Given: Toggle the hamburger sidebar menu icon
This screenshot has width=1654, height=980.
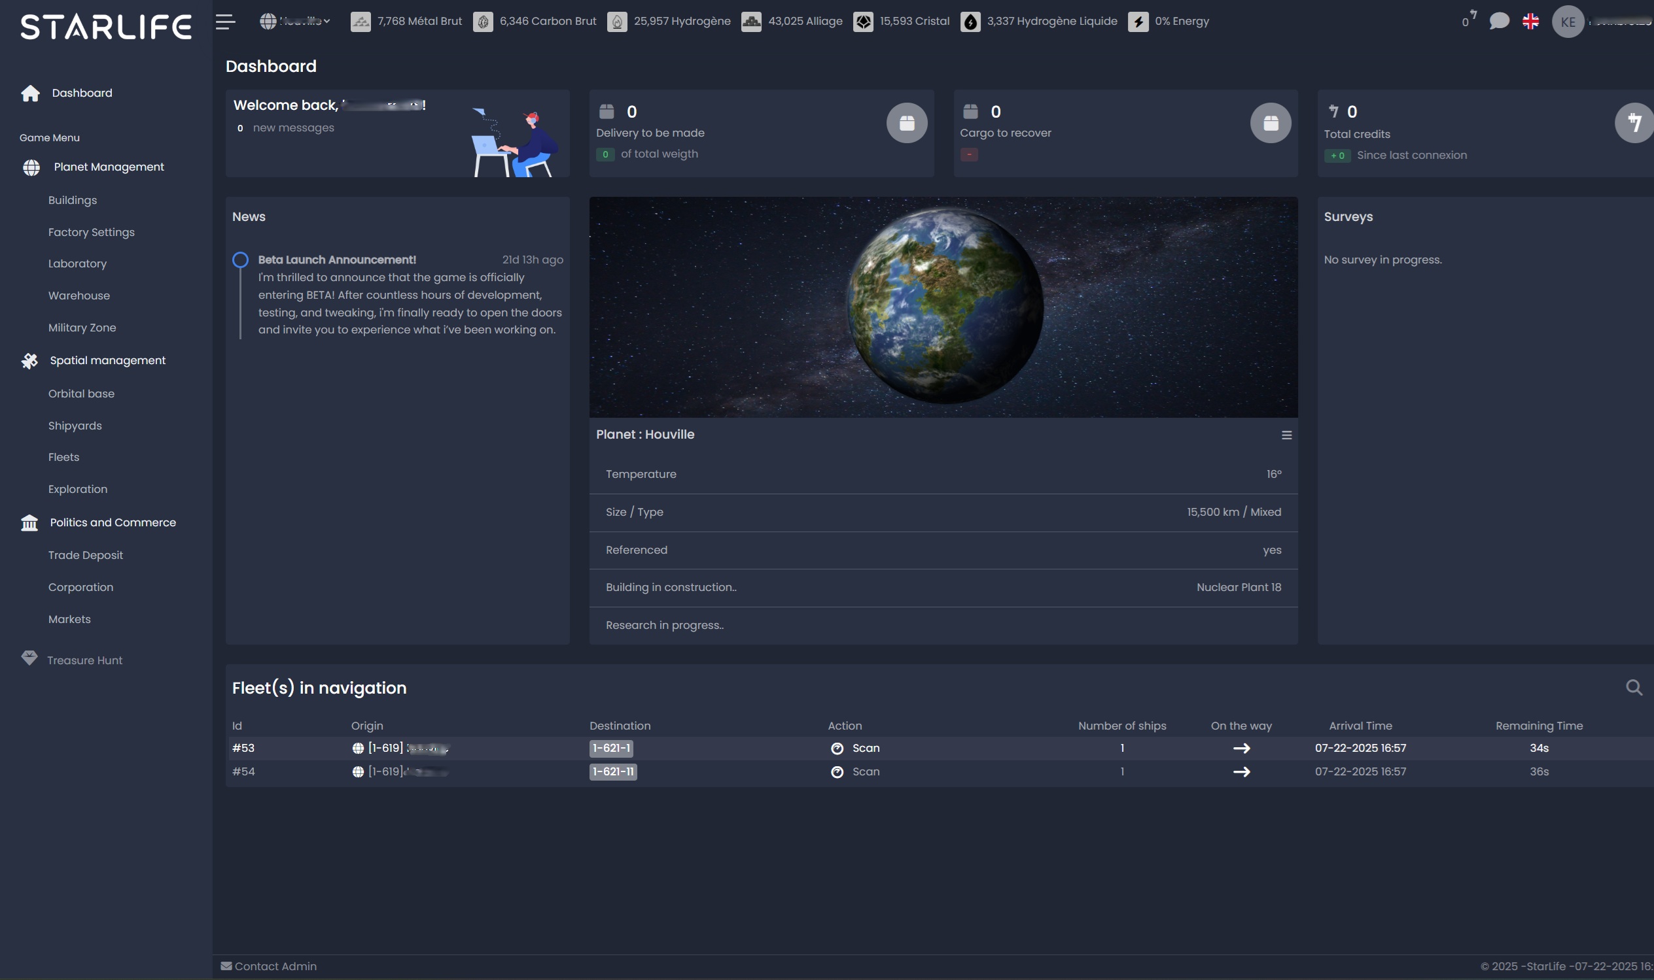Looking at the screenshot, I should pyautogui.click(x=225, y=22).
